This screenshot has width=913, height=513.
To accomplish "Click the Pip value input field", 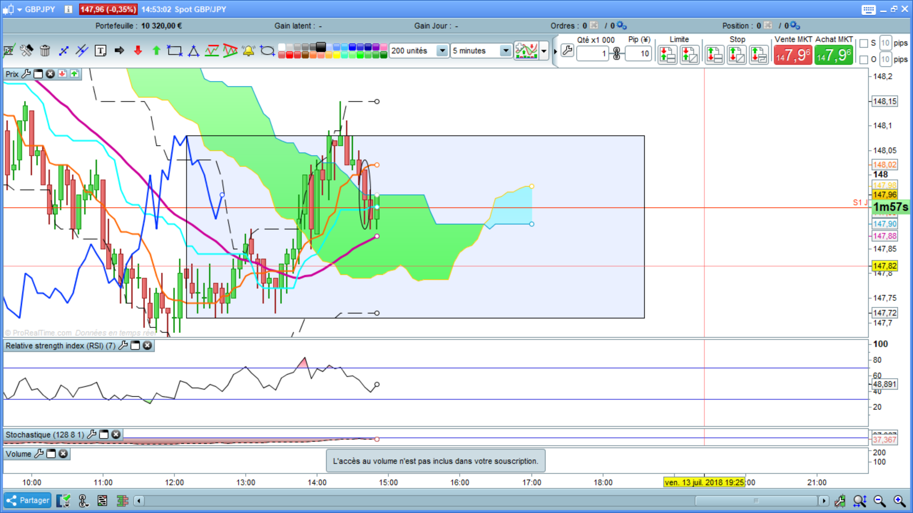I will (x=638, y=54).
